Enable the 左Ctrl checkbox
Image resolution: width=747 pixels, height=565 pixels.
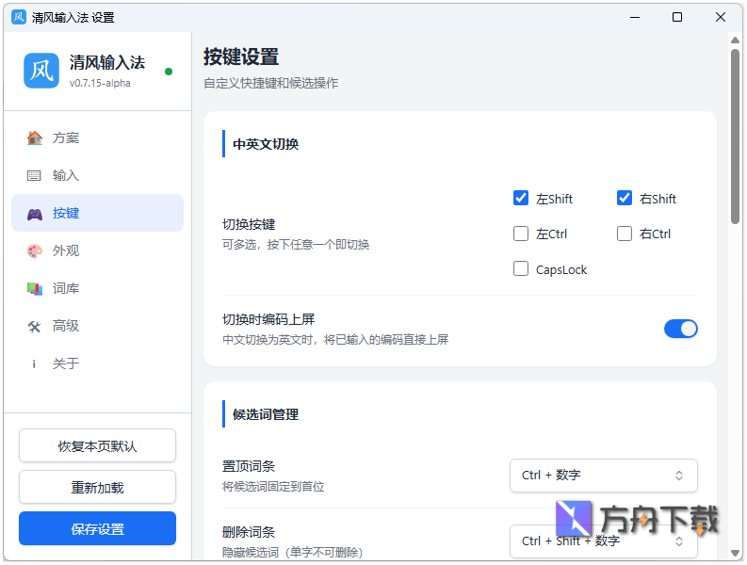click(x=521, y=234)
